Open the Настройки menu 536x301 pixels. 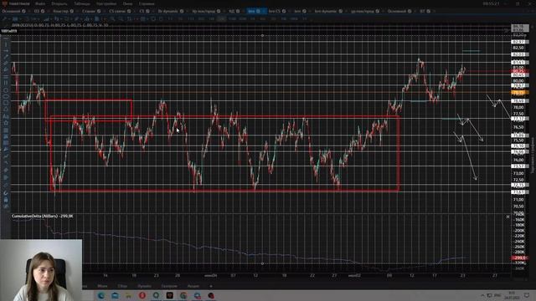coord(106,3)
